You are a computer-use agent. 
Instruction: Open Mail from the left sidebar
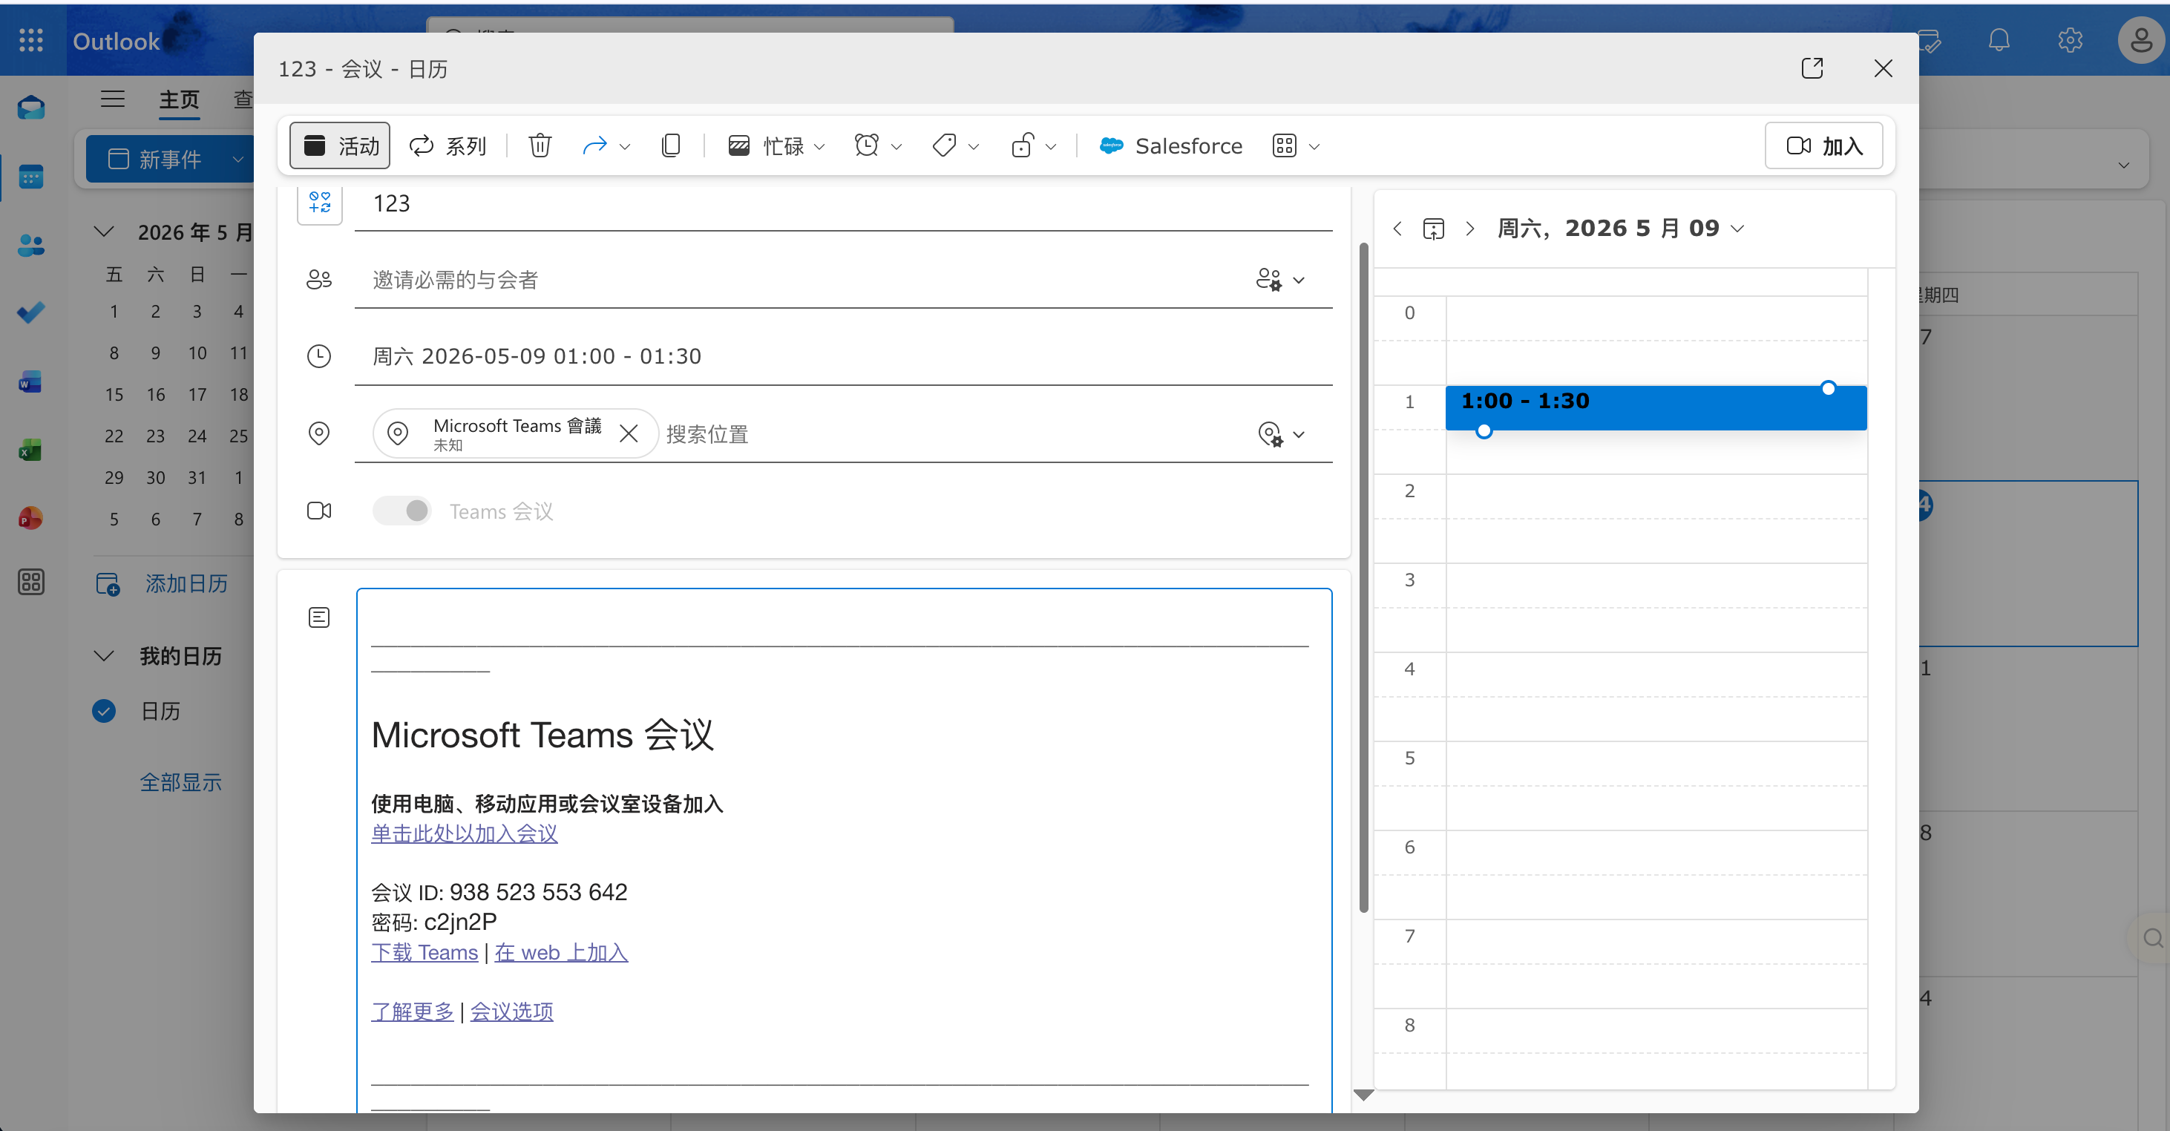tap(31, 108)
